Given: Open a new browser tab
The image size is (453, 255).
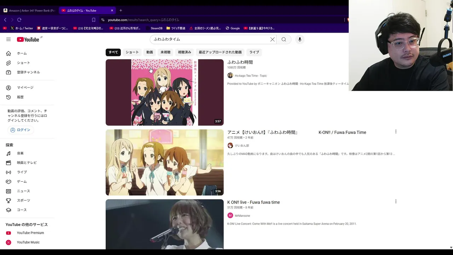Looking at the screenshot, I should (x=121, y=10).
